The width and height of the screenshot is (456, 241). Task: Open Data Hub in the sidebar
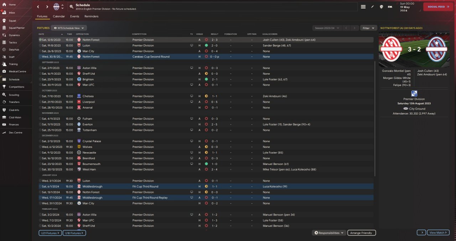tap(14, 49)
